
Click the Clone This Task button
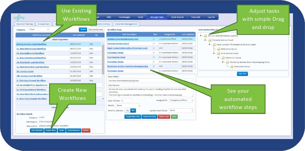click(x=149, y=117)
